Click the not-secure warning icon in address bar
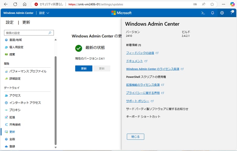Screen dimensions: 237x151 [x=36, y=4]
